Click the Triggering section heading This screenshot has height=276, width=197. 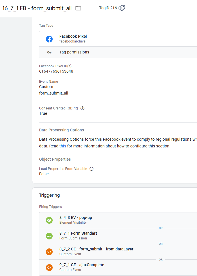click(50, 195)
